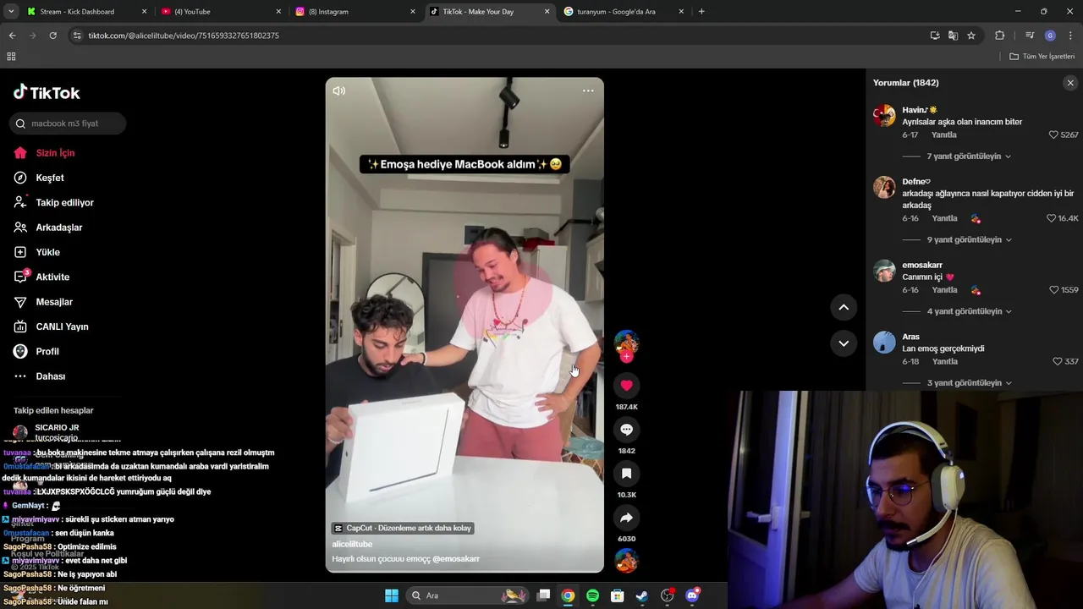Bookmark this page star icon
The width and height of the screenshot is (1083, 609).
click(x=971, y=36)
